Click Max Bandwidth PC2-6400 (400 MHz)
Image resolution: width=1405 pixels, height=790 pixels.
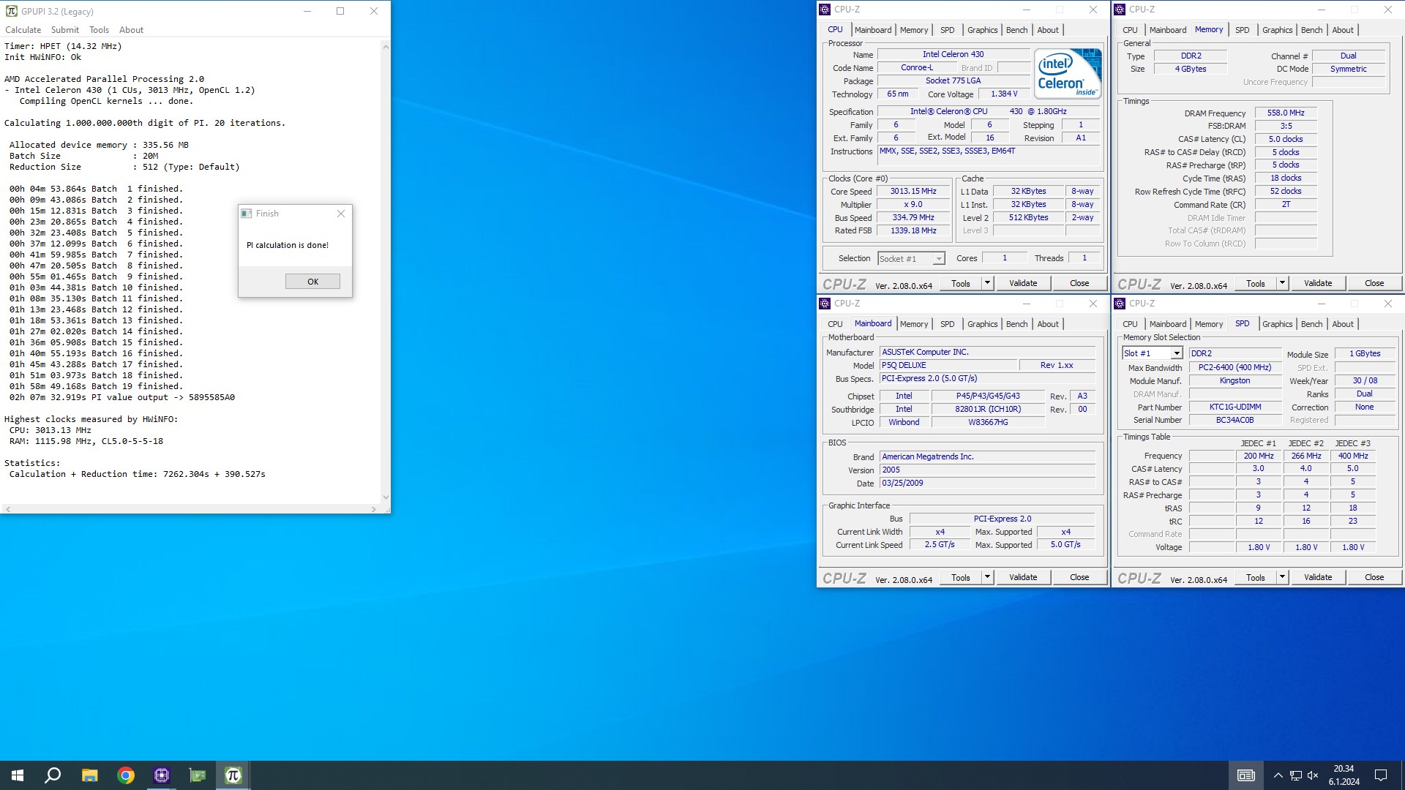pos(1235,367)
